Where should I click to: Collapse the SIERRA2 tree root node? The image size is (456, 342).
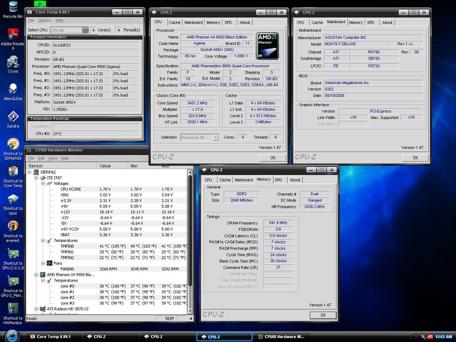pos(30,172)
